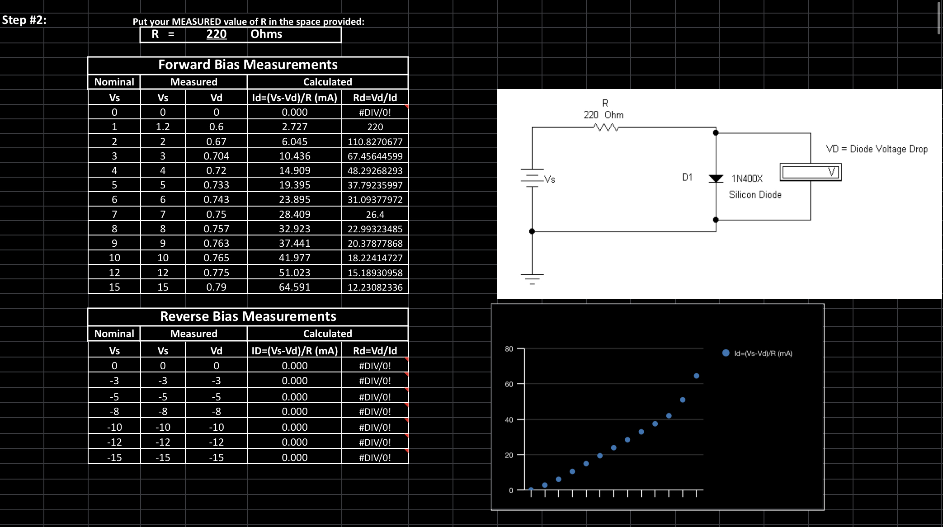Select Id cell 2.727
Image resolution: width=943 pixels, height=527 pixels.
click(295, 127)
